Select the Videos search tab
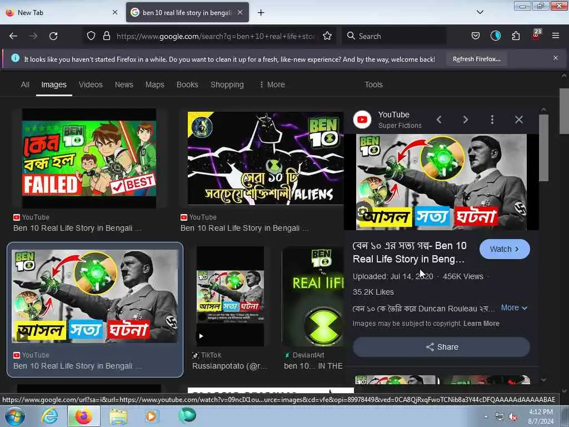569x427 pixels. (91, 85)
